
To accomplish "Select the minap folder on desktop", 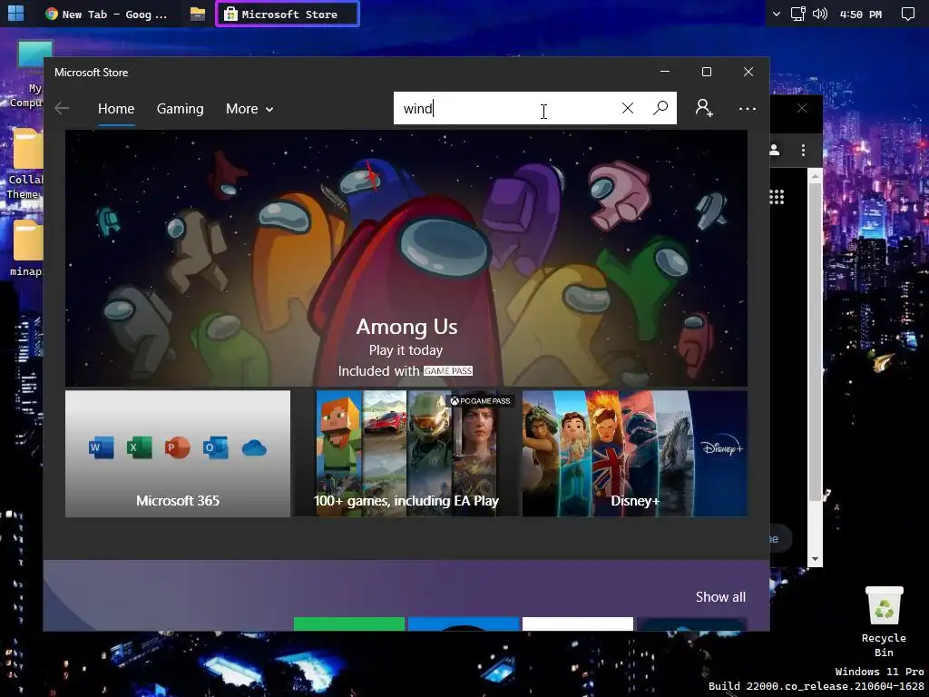I will point(26,249).
